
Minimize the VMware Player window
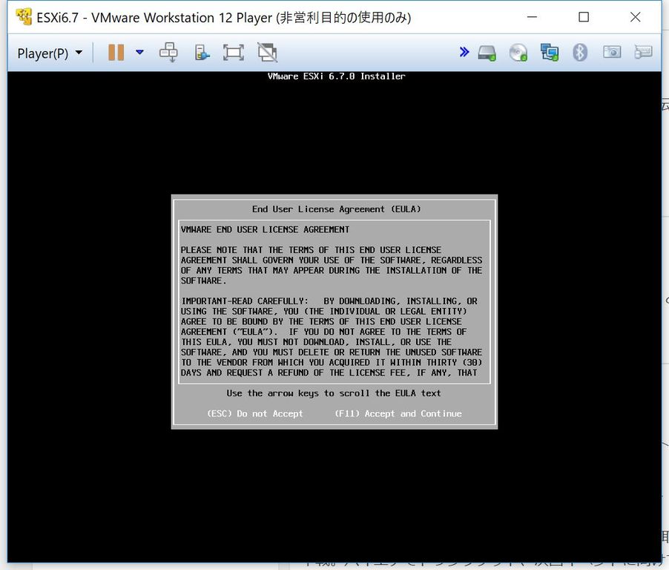click(532, 17)
